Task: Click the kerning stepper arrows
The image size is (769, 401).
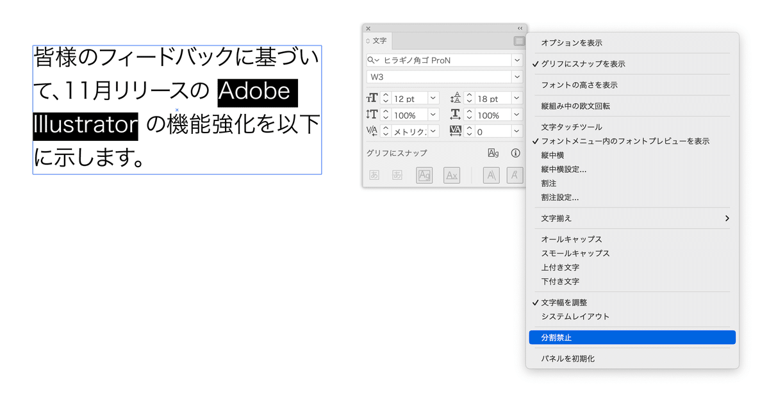Action: tap(386, 131)
